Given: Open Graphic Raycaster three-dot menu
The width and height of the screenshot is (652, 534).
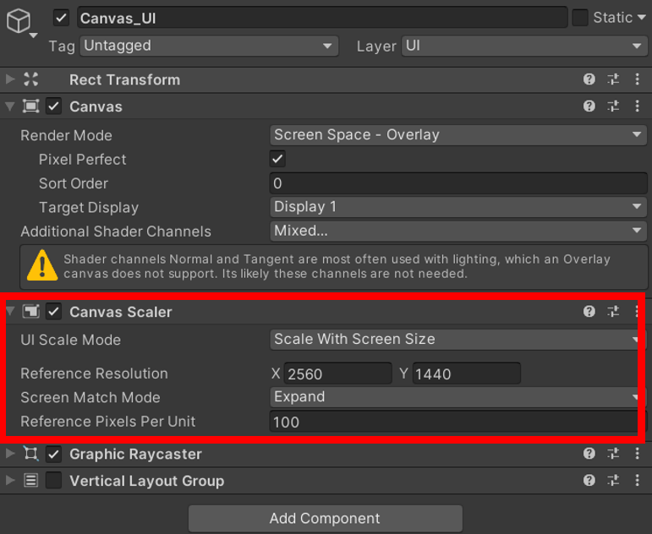Looking at the screenshot, I should pos(638,454).
